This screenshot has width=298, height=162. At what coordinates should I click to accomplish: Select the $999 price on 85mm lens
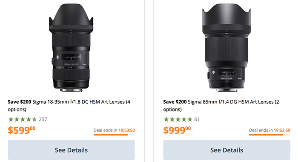[177, 130]
